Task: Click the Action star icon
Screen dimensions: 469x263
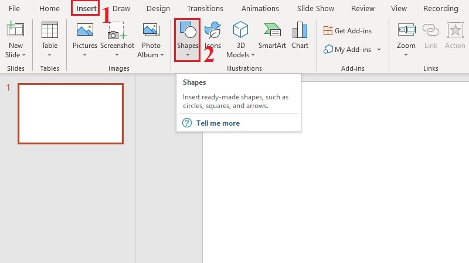Action: (456, 30)
